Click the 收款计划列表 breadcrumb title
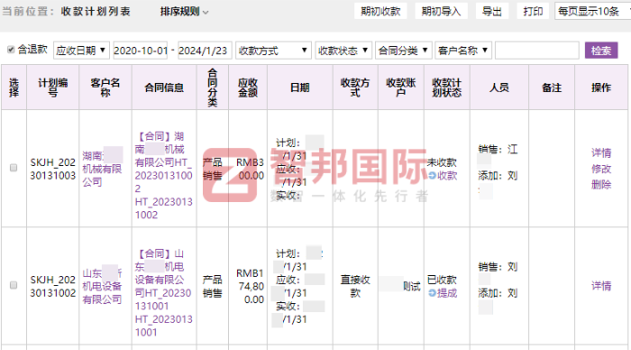Image resolution: width=631 pixels, height=350 pixels. coord(96,12)
